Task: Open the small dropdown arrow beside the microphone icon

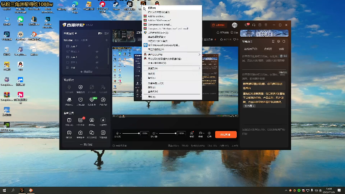Action: [120, 133]
